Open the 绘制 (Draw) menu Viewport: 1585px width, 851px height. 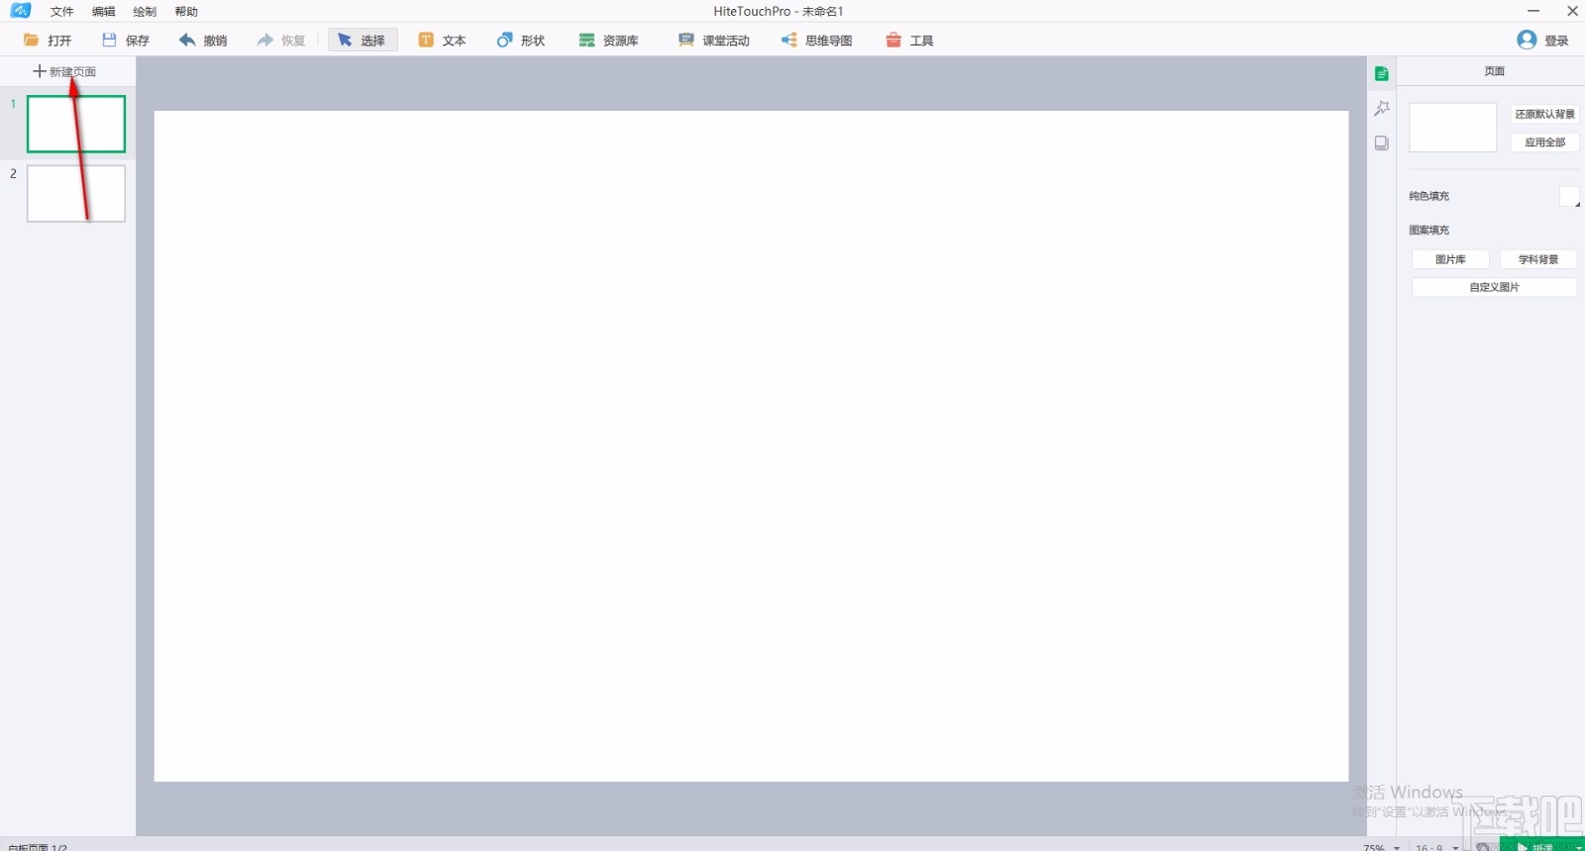[145, 12]
